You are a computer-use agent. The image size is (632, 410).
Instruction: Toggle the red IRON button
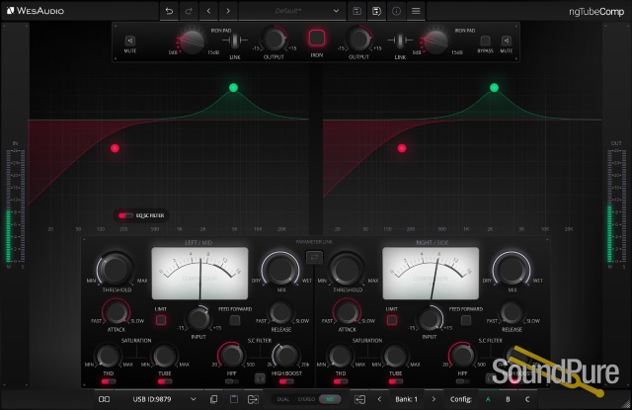click(317, 39)
